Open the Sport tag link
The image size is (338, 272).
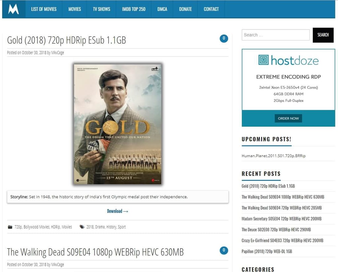pyautogui.click(x=121, y=227)
